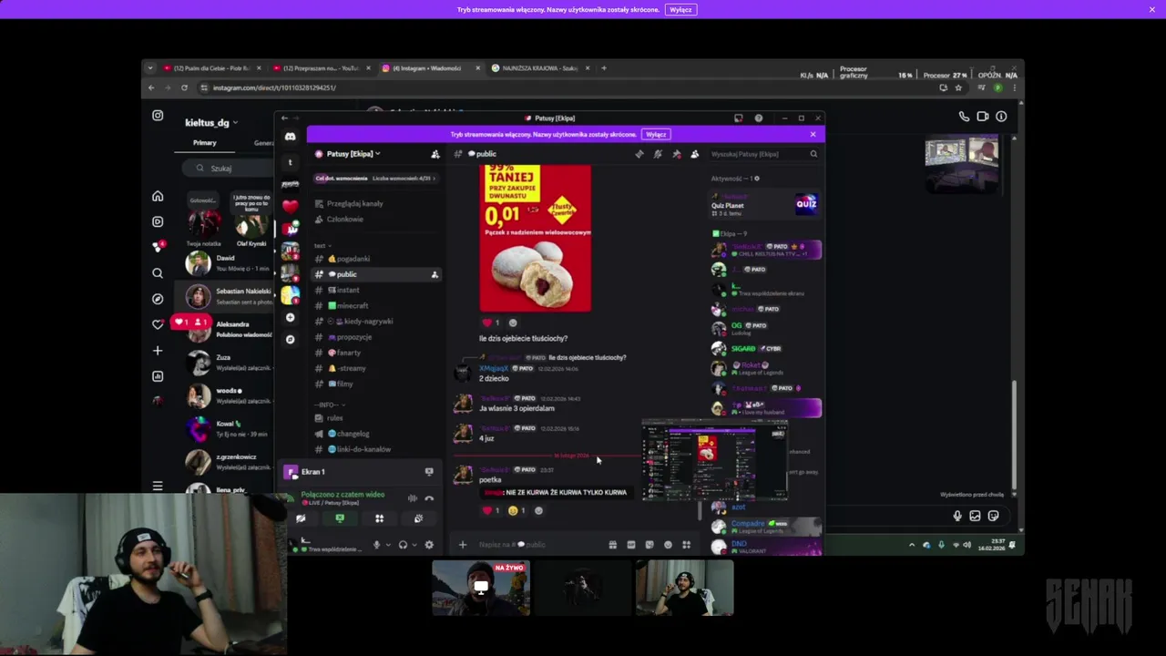
Task: Dismiss the top streamer mode banner
Action: tap(1151, 9)
